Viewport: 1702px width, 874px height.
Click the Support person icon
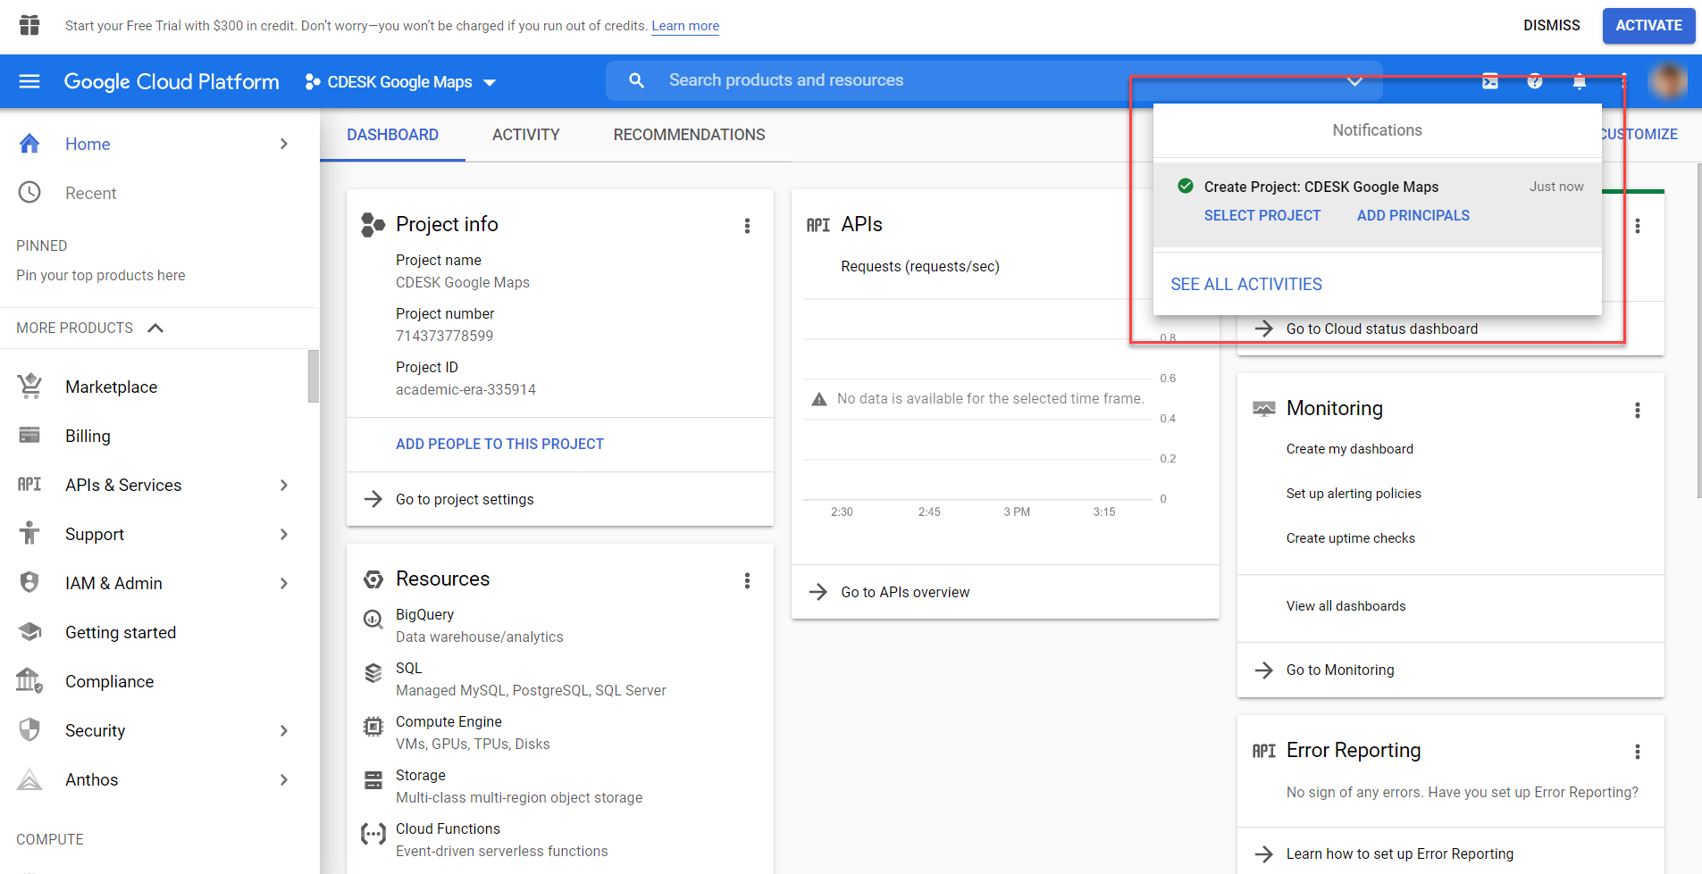[29, 534]
